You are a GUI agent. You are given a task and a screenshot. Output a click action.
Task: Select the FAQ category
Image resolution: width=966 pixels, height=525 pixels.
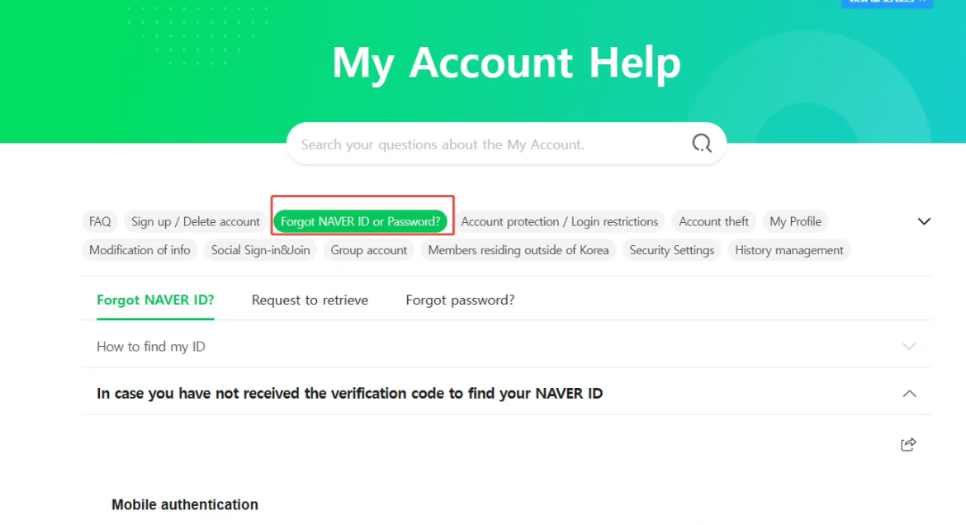click(100, 221)
